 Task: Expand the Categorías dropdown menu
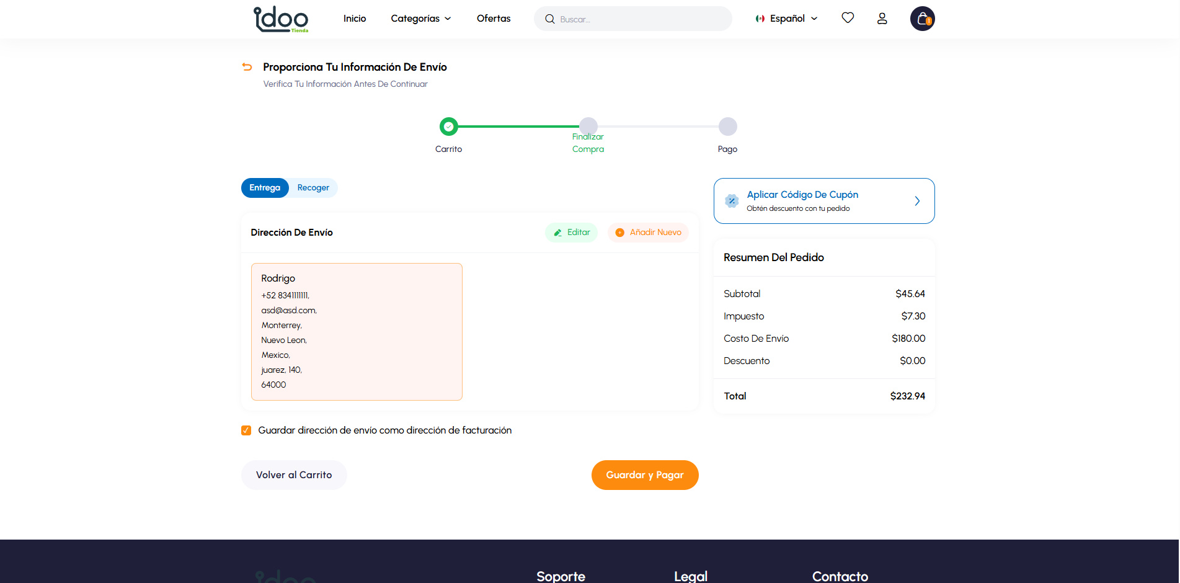click(x=420, y=19)
